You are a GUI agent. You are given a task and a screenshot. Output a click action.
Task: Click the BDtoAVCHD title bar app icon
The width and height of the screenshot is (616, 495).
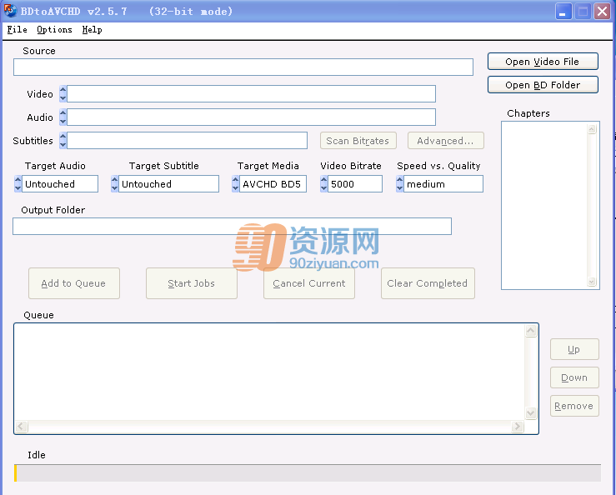[x=10, y=11]
